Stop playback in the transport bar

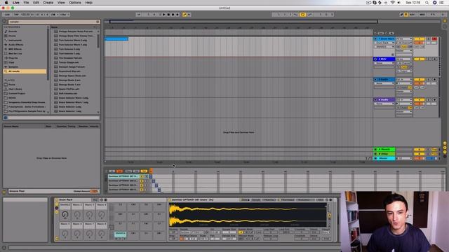pos(168,15)
